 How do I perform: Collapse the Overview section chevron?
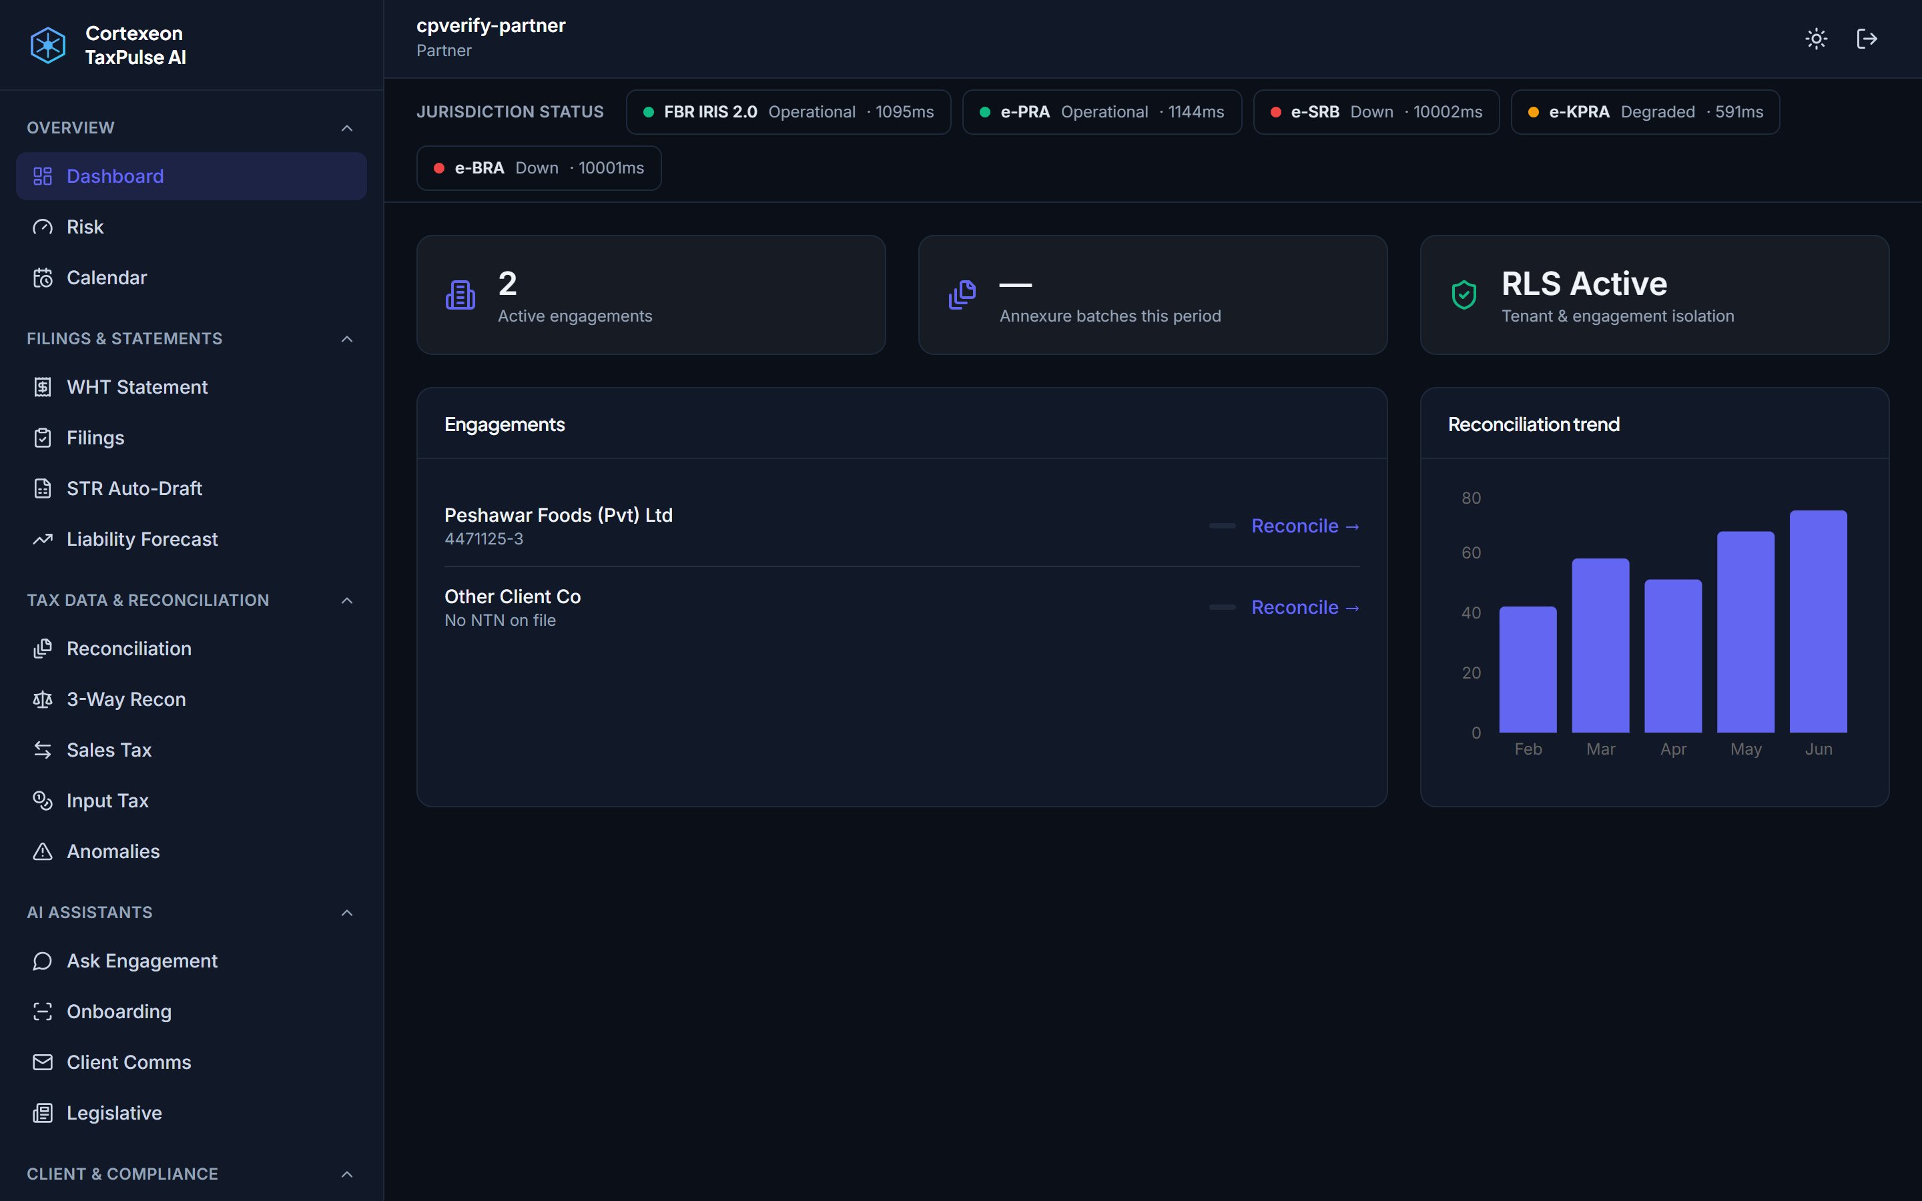(x=347, y=128)
